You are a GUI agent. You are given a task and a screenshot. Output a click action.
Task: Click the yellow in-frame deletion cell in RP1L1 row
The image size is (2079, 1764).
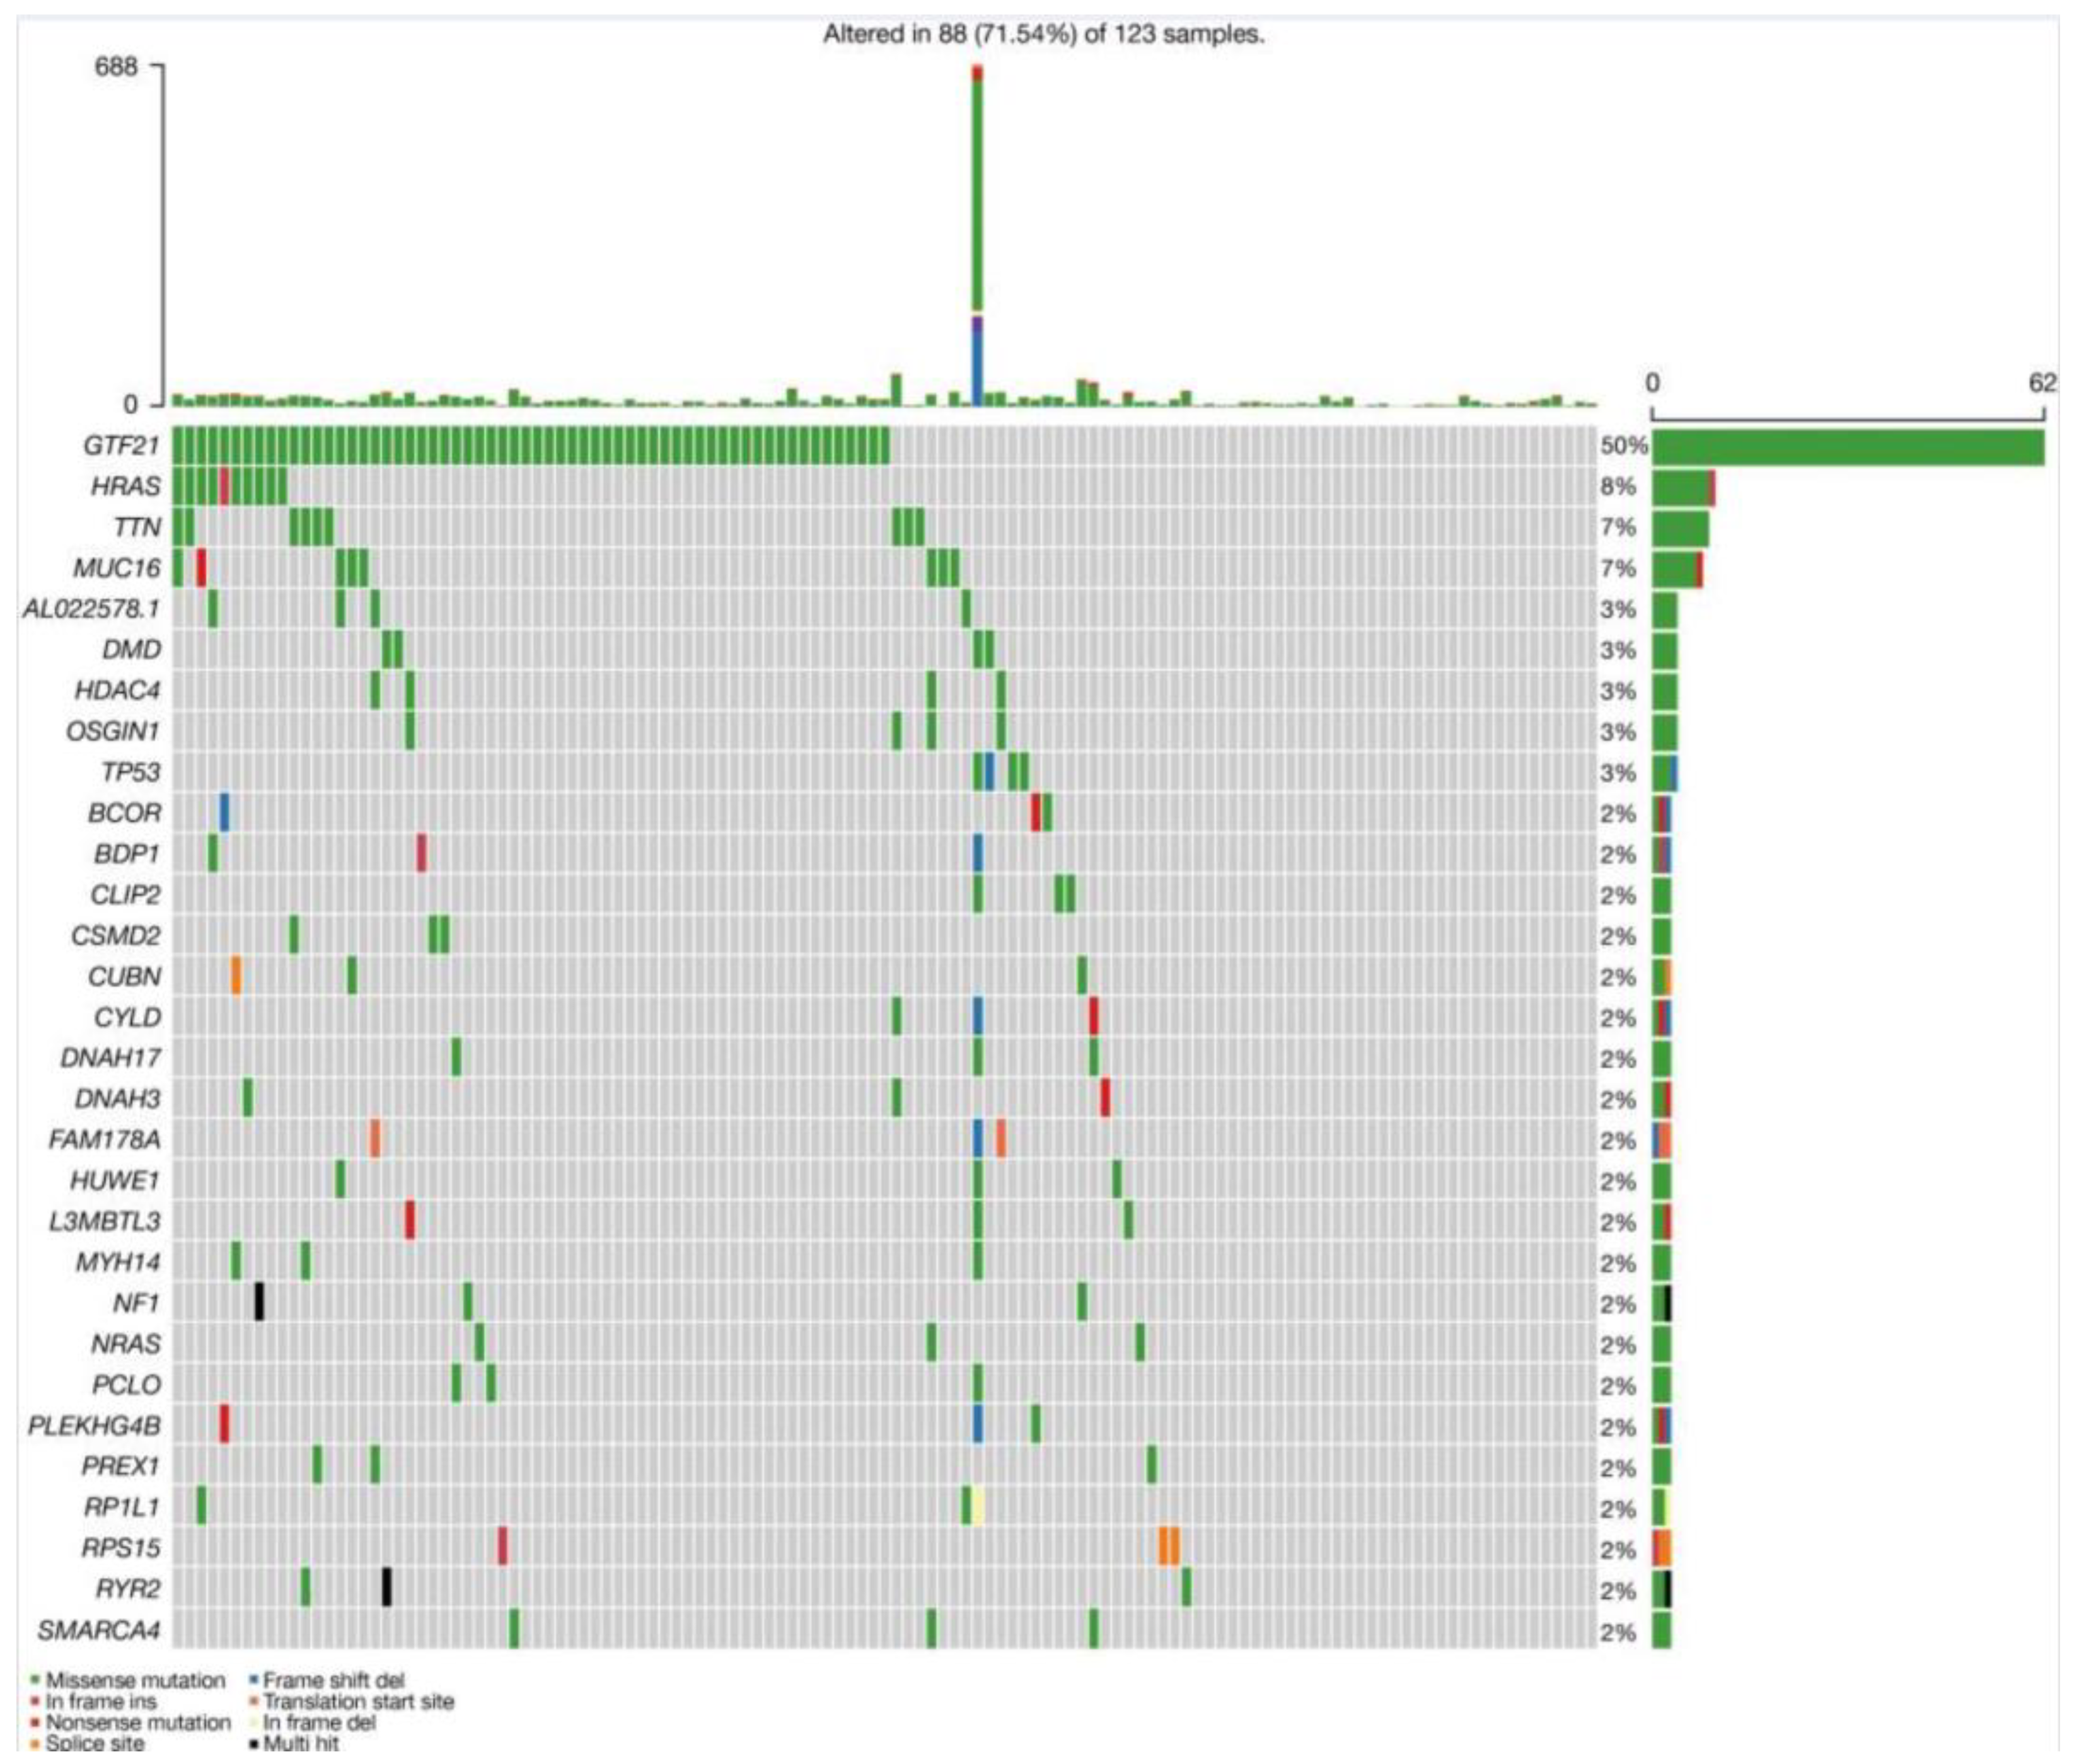(x=979, y=1507)
